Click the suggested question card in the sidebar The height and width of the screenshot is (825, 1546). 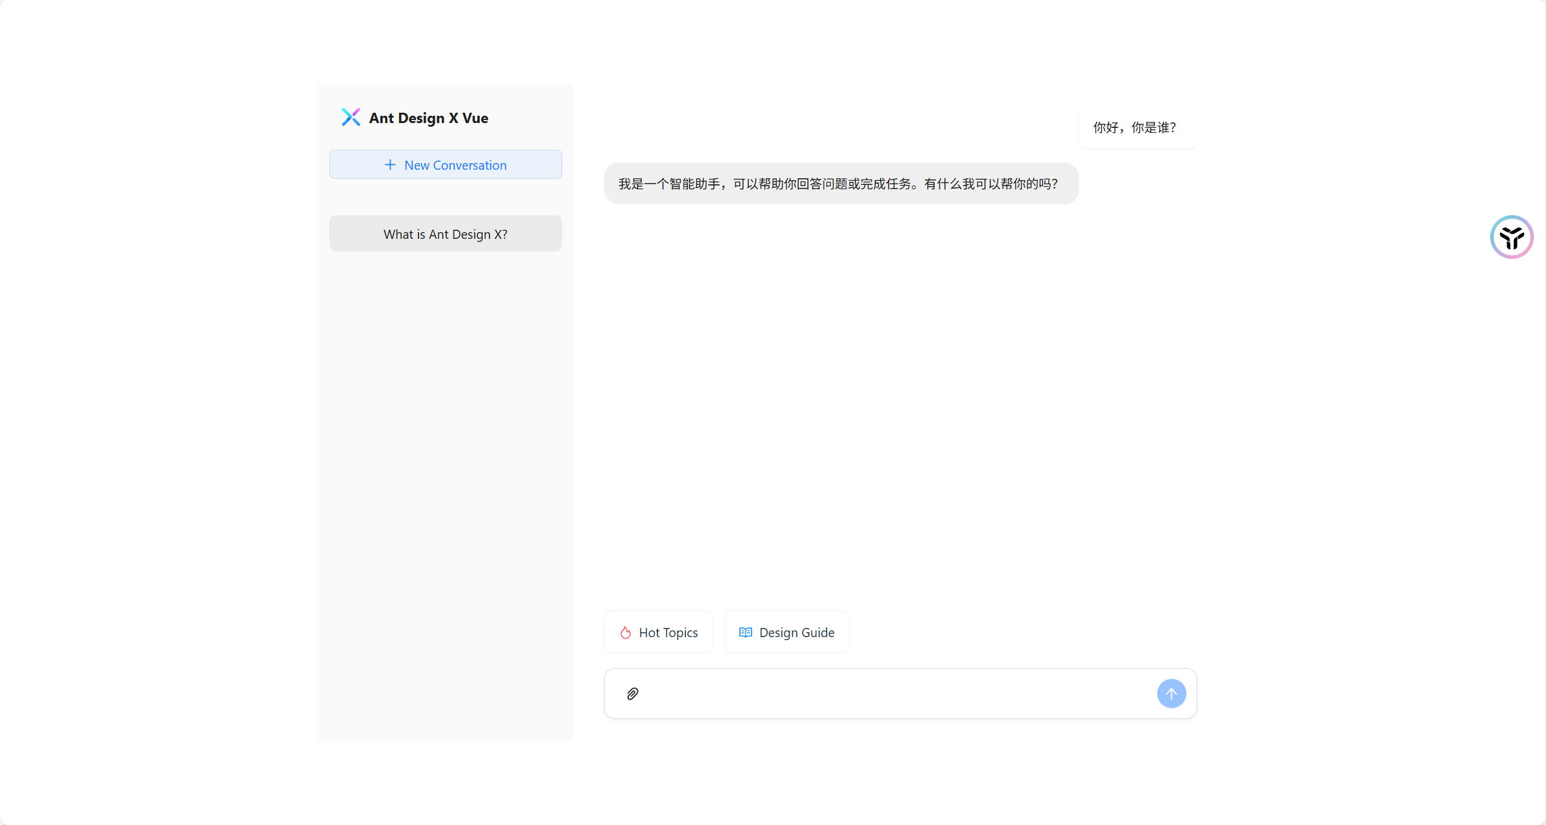pos(445,233)
